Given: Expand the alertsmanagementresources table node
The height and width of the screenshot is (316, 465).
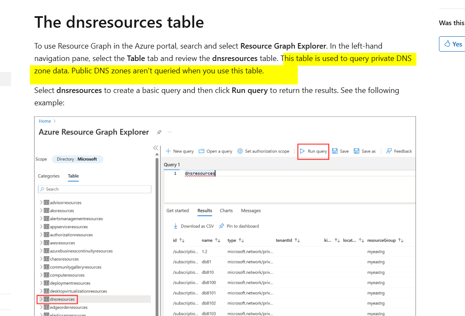Looking at the screenshot, I should 41,218.
